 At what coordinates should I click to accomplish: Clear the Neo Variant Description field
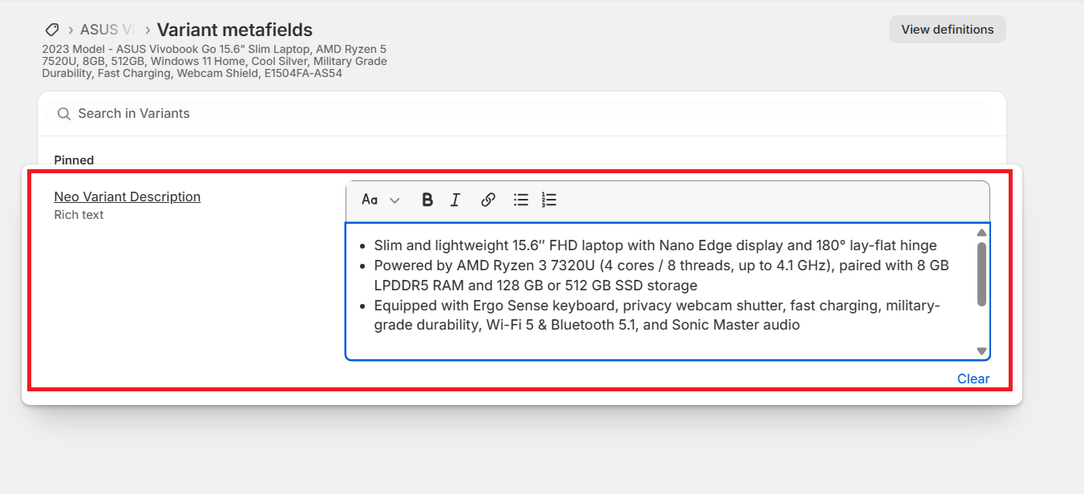[973, 379]
